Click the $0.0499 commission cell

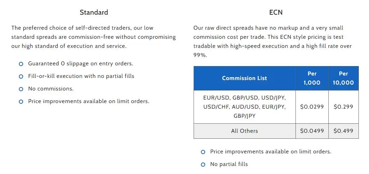(x=312, y=131)
